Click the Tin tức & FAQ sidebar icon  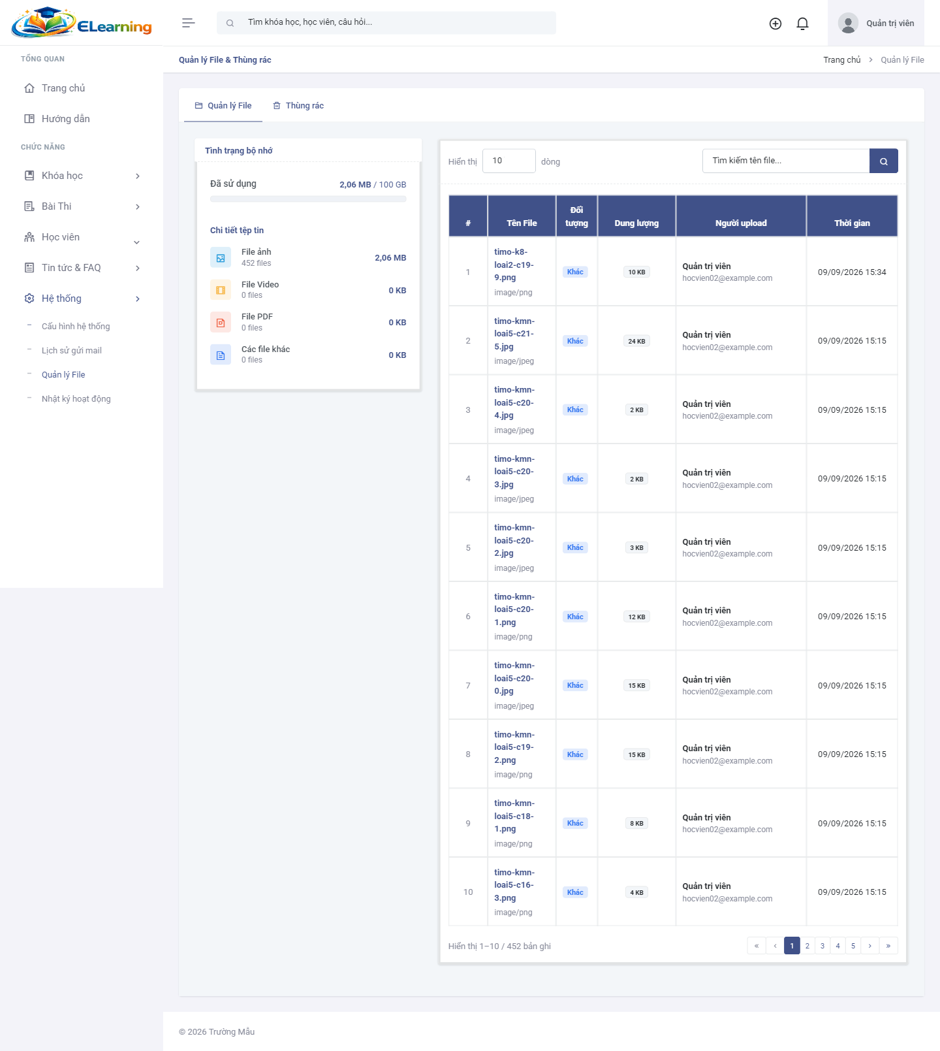click(x=29, y=268)
